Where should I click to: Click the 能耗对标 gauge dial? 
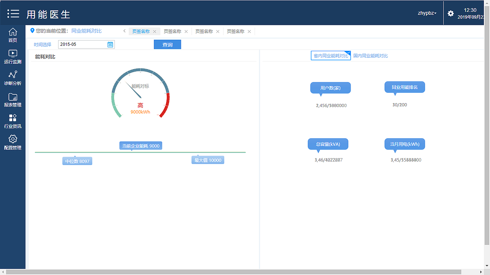[x=140, y=94]
